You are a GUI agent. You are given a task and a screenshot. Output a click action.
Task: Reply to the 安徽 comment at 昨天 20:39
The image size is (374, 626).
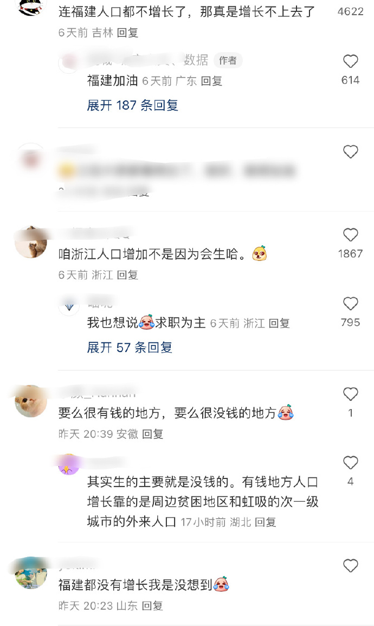click(153, 434)
